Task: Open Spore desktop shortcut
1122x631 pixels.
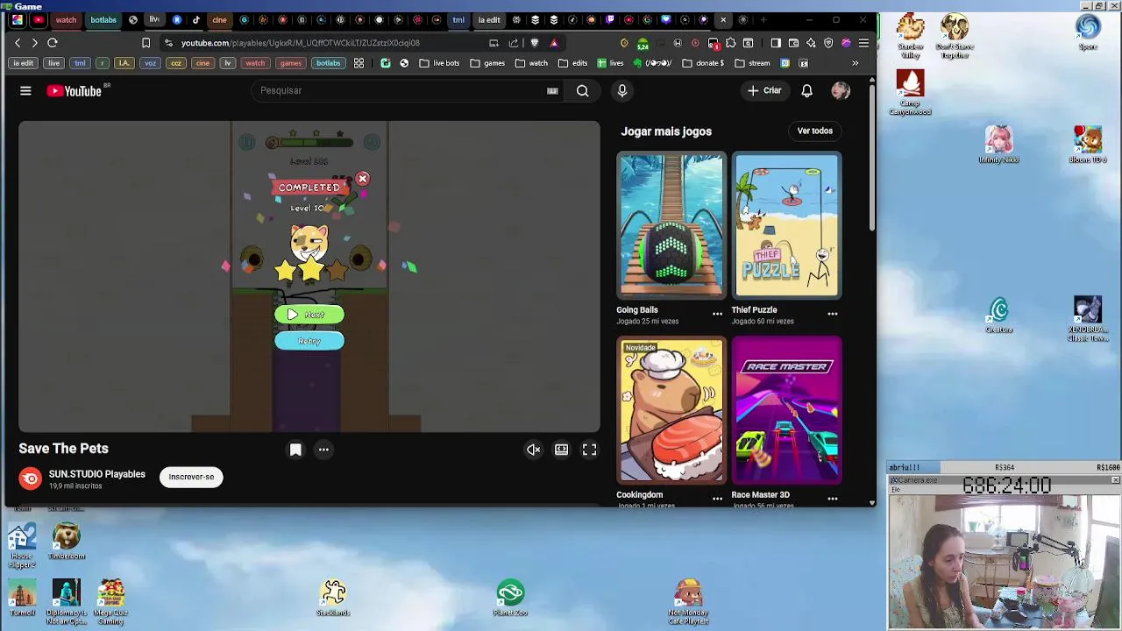Action: click(x=1088, y=32)
